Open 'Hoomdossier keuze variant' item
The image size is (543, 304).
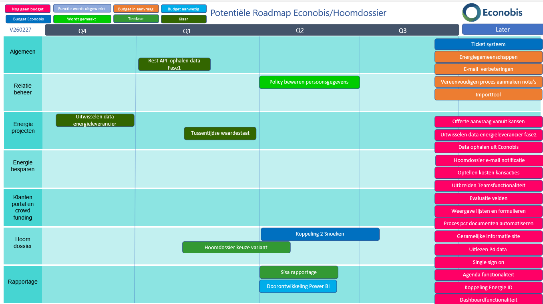pos(236,247)
